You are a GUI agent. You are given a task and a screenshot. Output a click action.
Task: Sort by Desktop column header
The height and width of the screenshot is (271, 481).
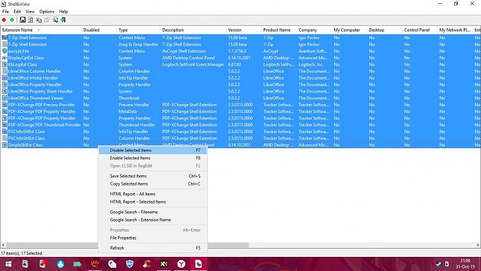pyautogui.click(x=384, y=30)
